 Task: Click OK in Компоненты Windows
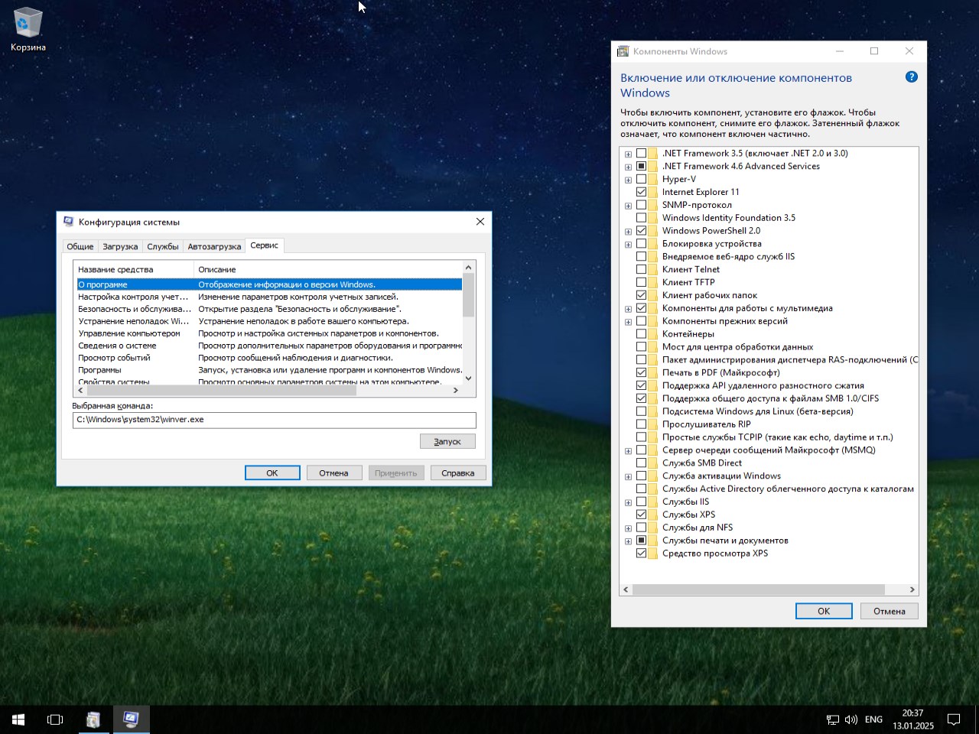[824, 611]
